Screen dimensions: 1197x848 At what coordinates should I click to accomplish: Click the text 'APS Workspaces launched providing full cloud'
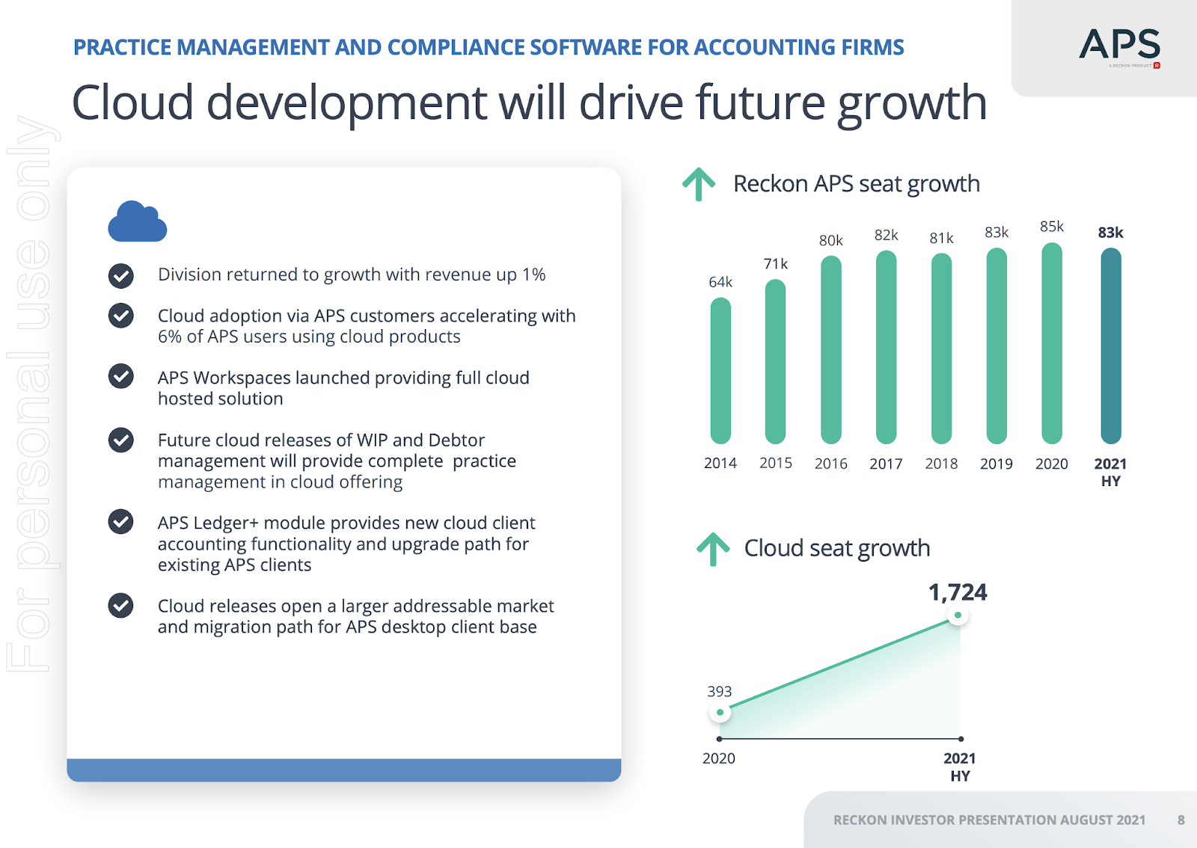[343, 378]
